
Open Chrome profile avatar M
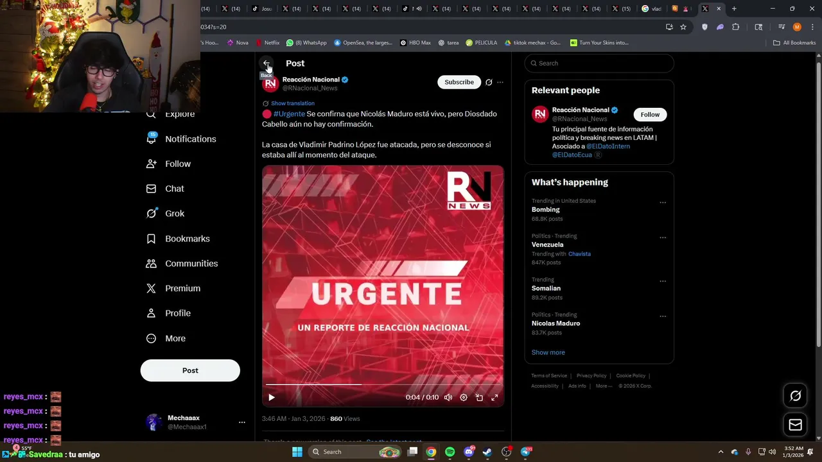tap(797, 27)
